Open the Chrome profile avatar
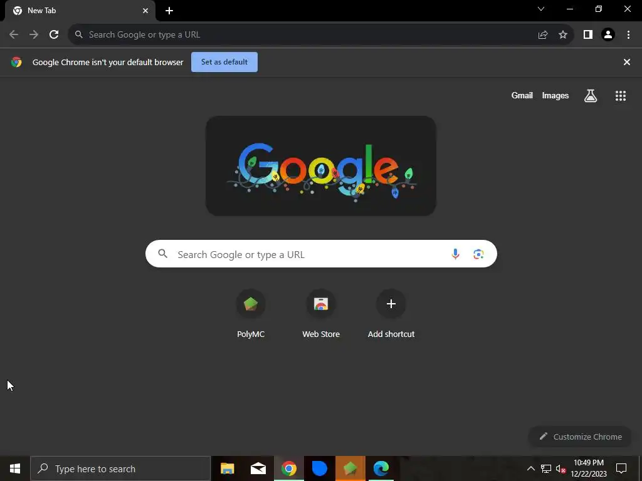 608,35
